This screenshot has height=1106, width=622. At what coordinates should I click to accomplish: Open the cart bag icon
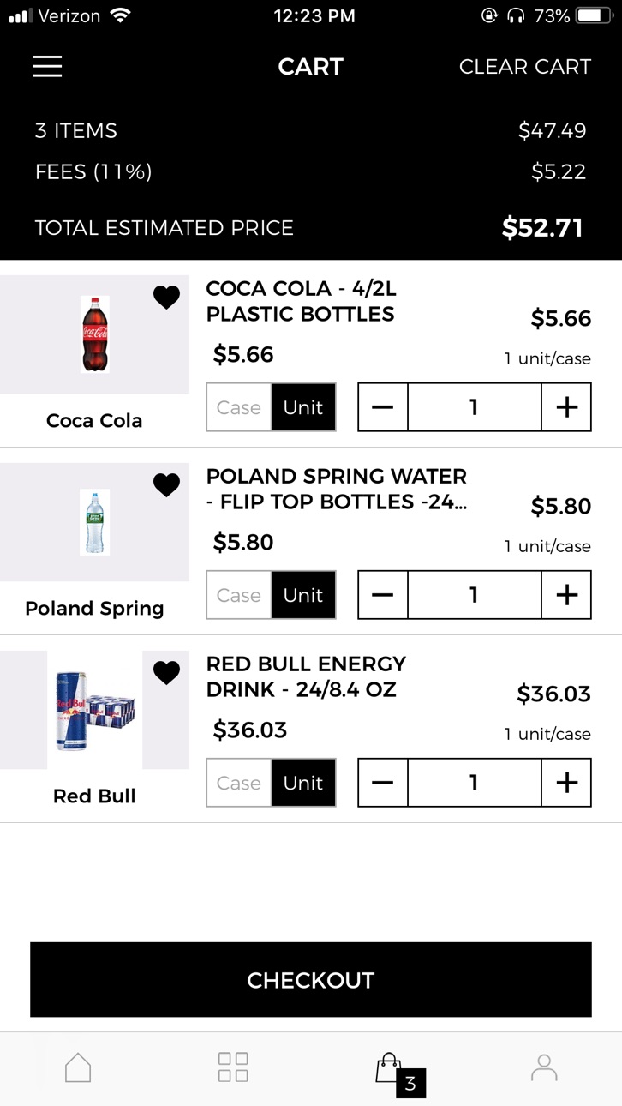pyautogui.click(x=389, y=1067)
